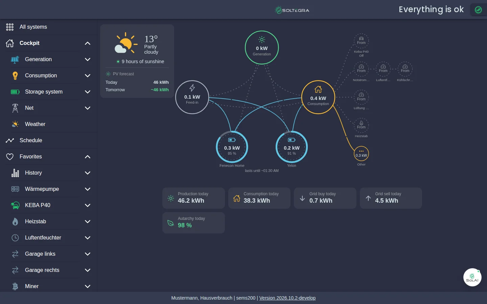
Task: Click the Favorites heart icon
Action: click(10, 157)
